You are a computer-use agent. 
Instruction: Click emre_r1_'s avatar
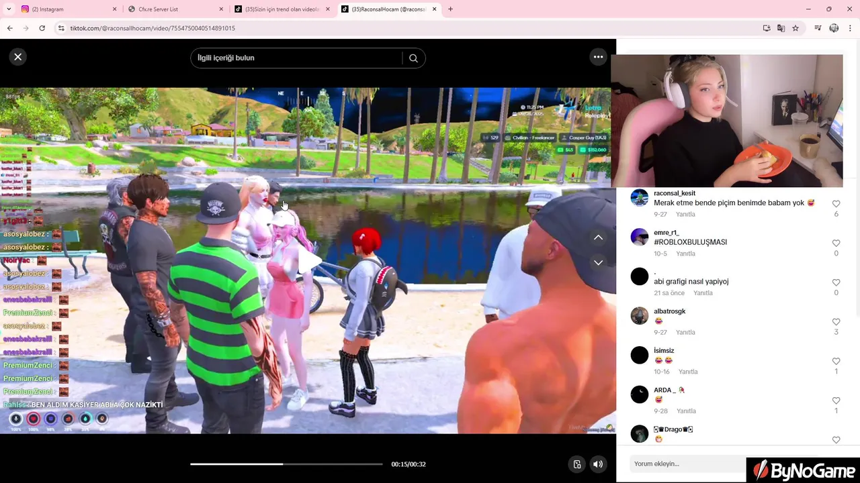tap(640, 237)
